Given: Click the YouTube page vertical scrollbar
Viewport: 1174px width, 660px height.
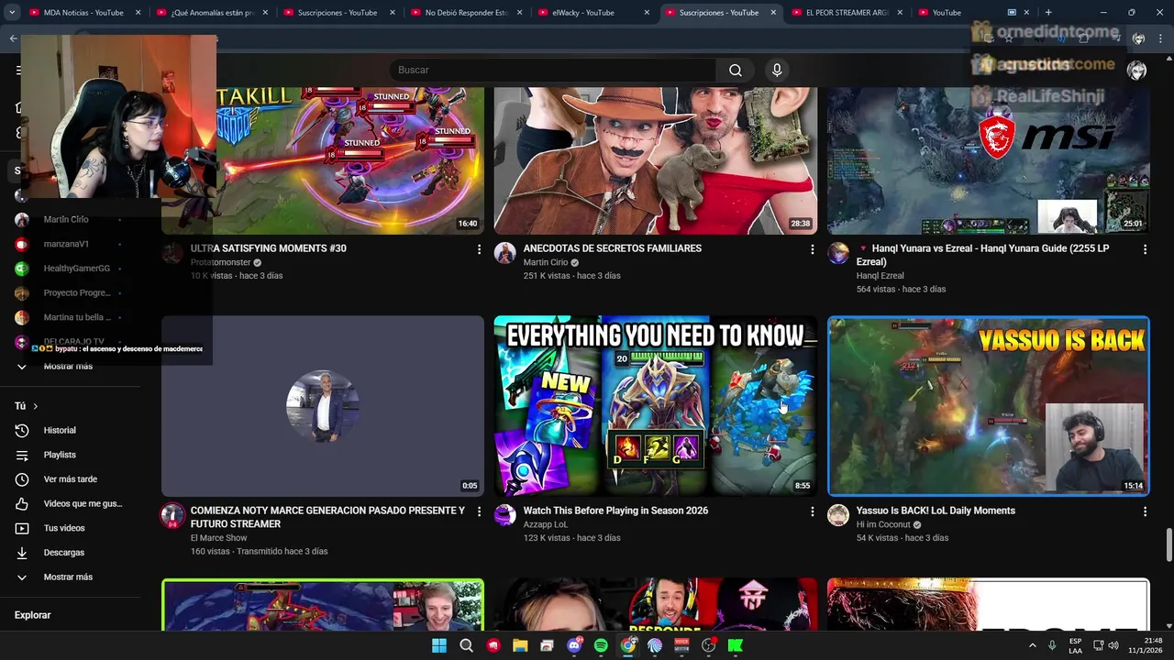Looking at the screenshot, I should (x=1168, y=544).
